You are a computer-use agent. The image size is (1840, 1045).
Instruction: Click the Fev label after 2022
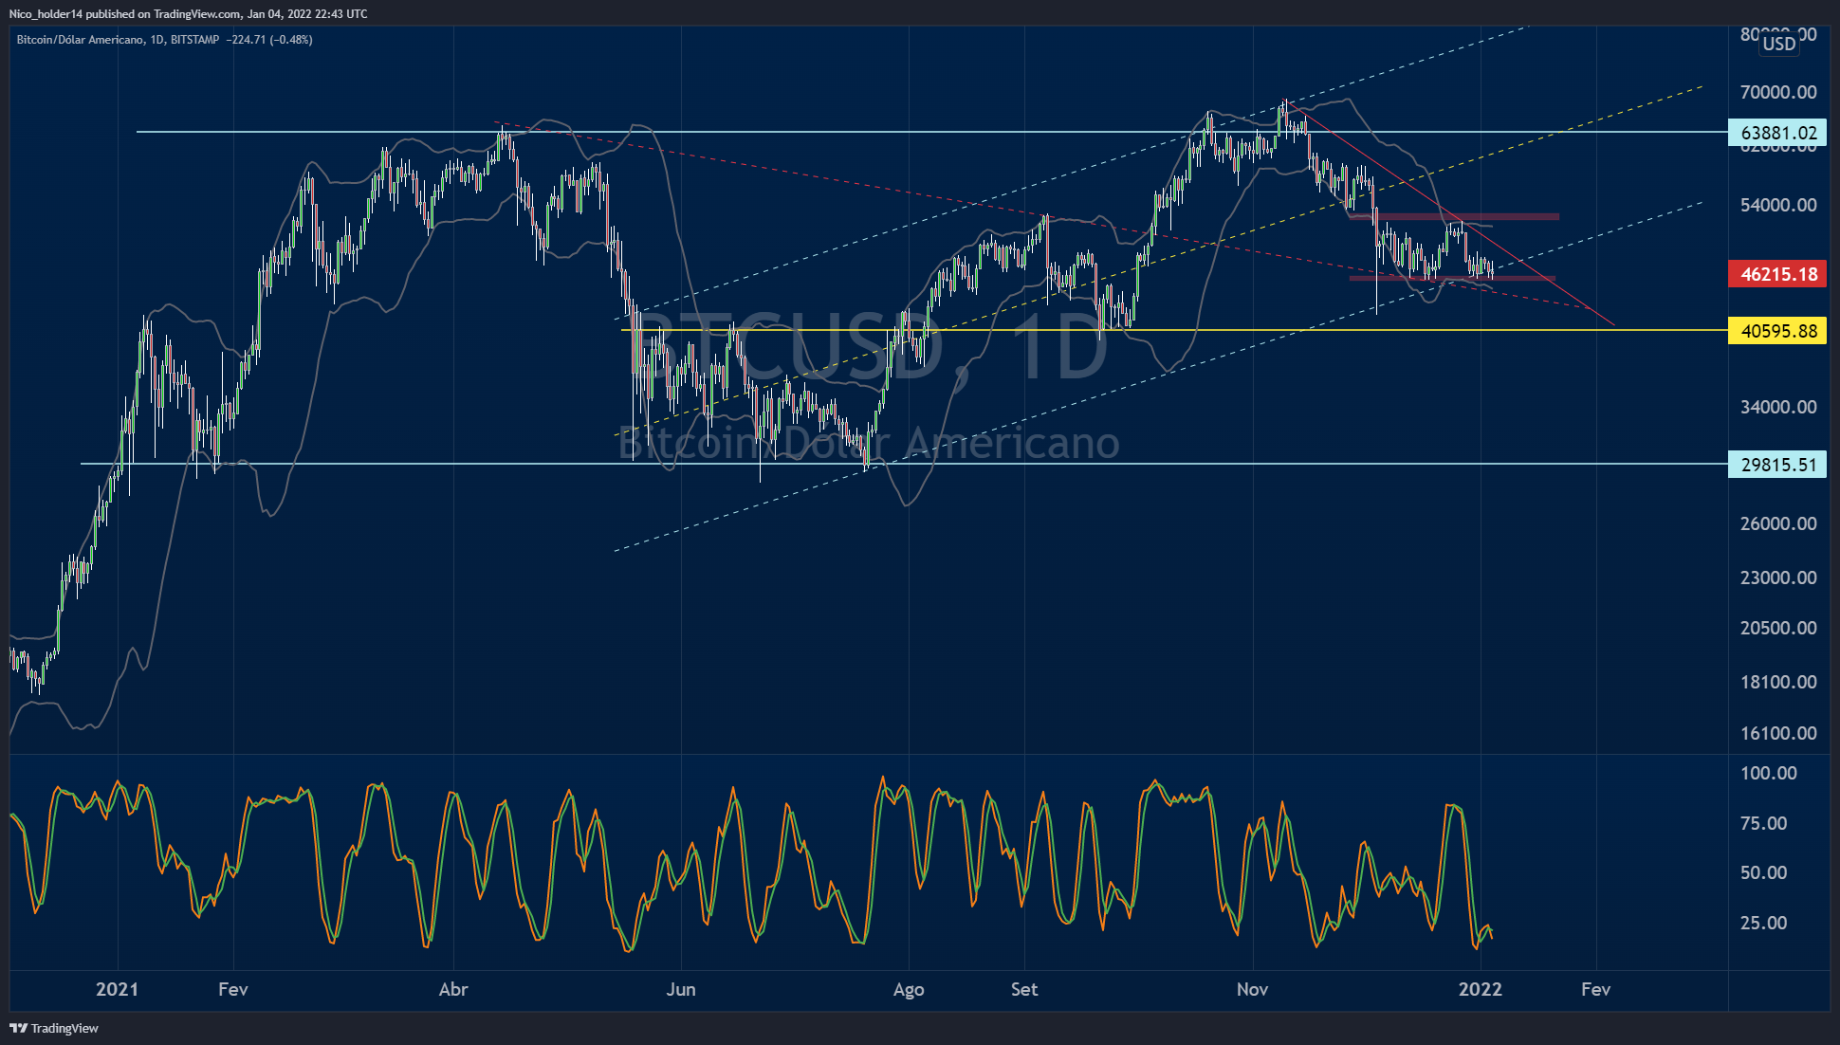tap(1595, 989)
